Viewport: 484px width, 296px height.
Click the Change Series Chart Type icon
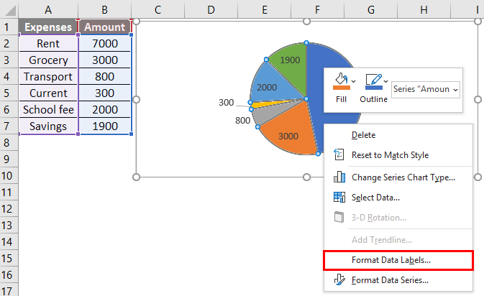(340, 177)
